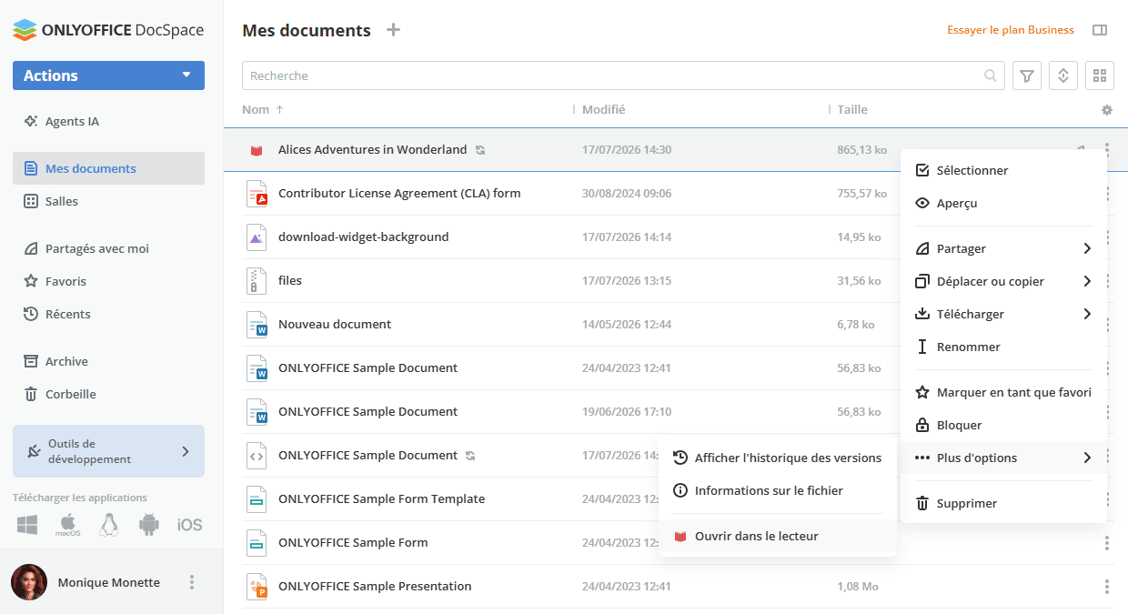Open Alices Adventures row options menu
1128x614 pixels.
pos(1107,150)
